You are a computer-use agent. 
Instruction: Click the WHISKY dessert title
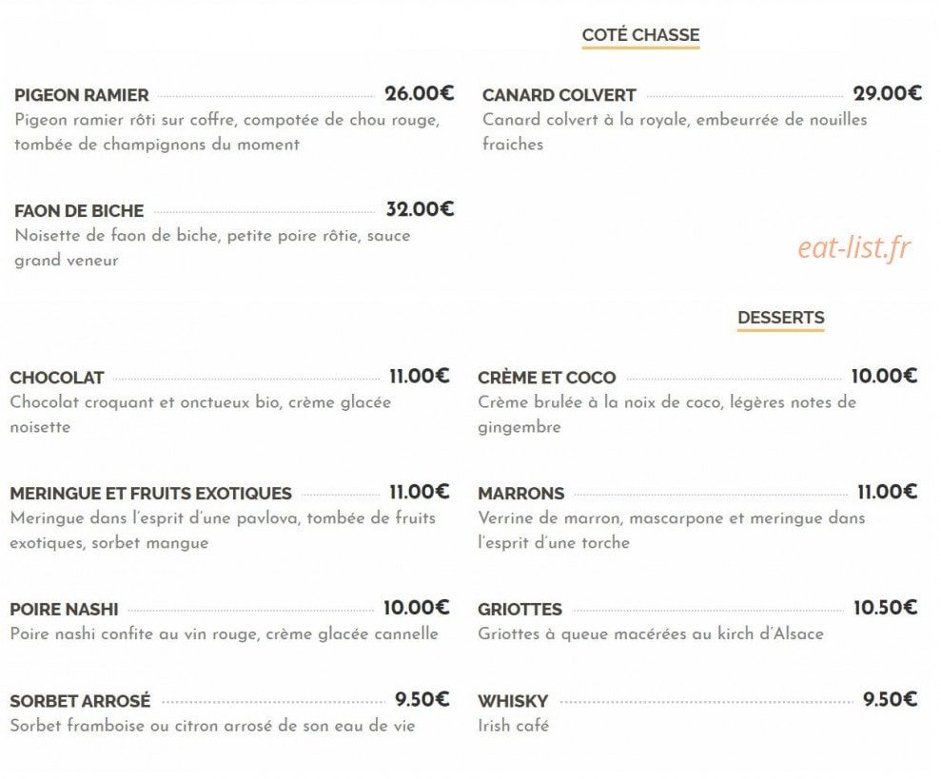[x=513, y=701]
